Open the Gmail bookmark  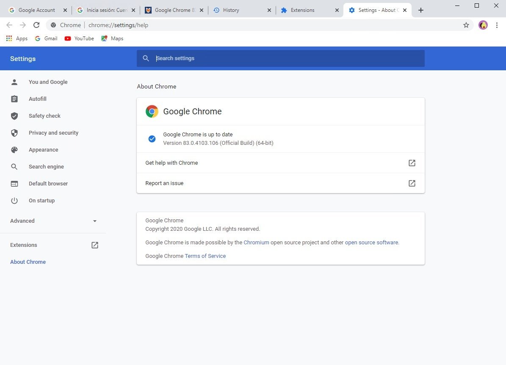pyautogui.click(x=46, y=39)
